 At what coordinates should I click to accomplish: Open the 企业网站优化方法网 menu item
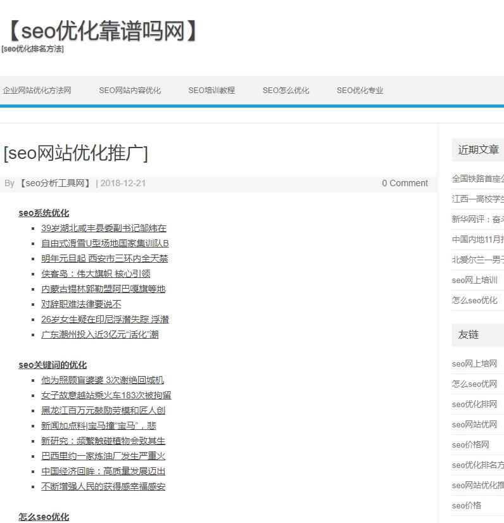tap(37, 91)
